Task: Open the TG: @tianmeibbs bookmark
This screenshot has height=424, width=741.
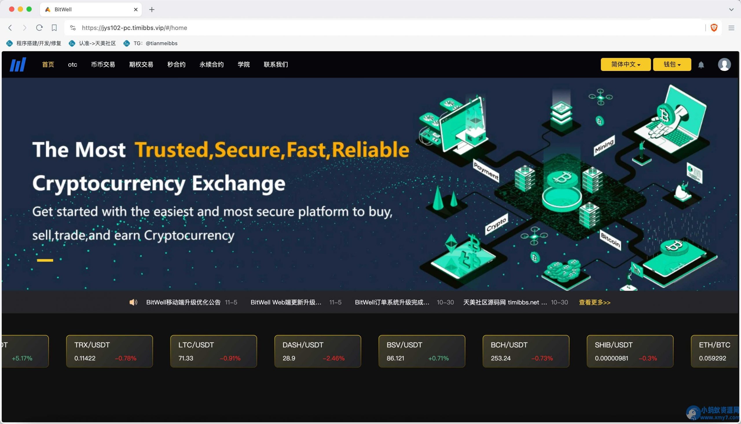Action: coord(151,43)
